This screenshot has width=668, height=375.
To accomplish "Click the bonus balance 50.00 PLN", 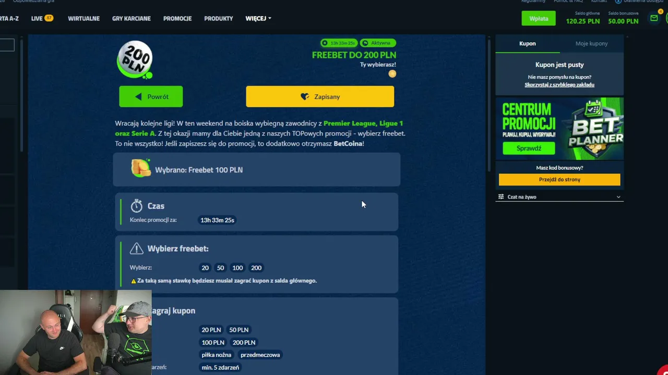I will coord(623,21).
